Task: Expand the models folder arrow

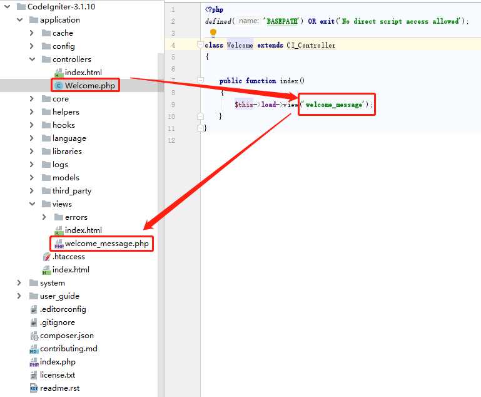Action: point(32,177)
